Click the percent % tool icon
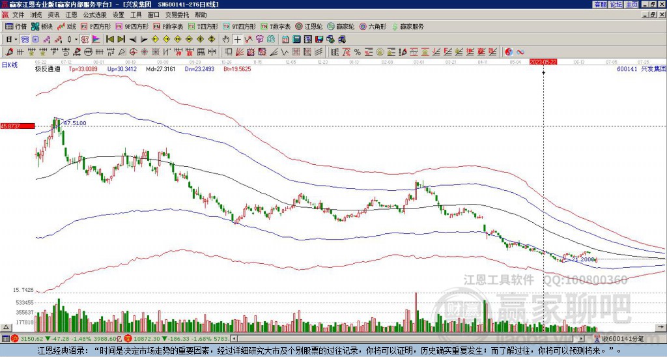Image resolution: width=667 pixels, height=357 pixels. click(x=358, y=52)
